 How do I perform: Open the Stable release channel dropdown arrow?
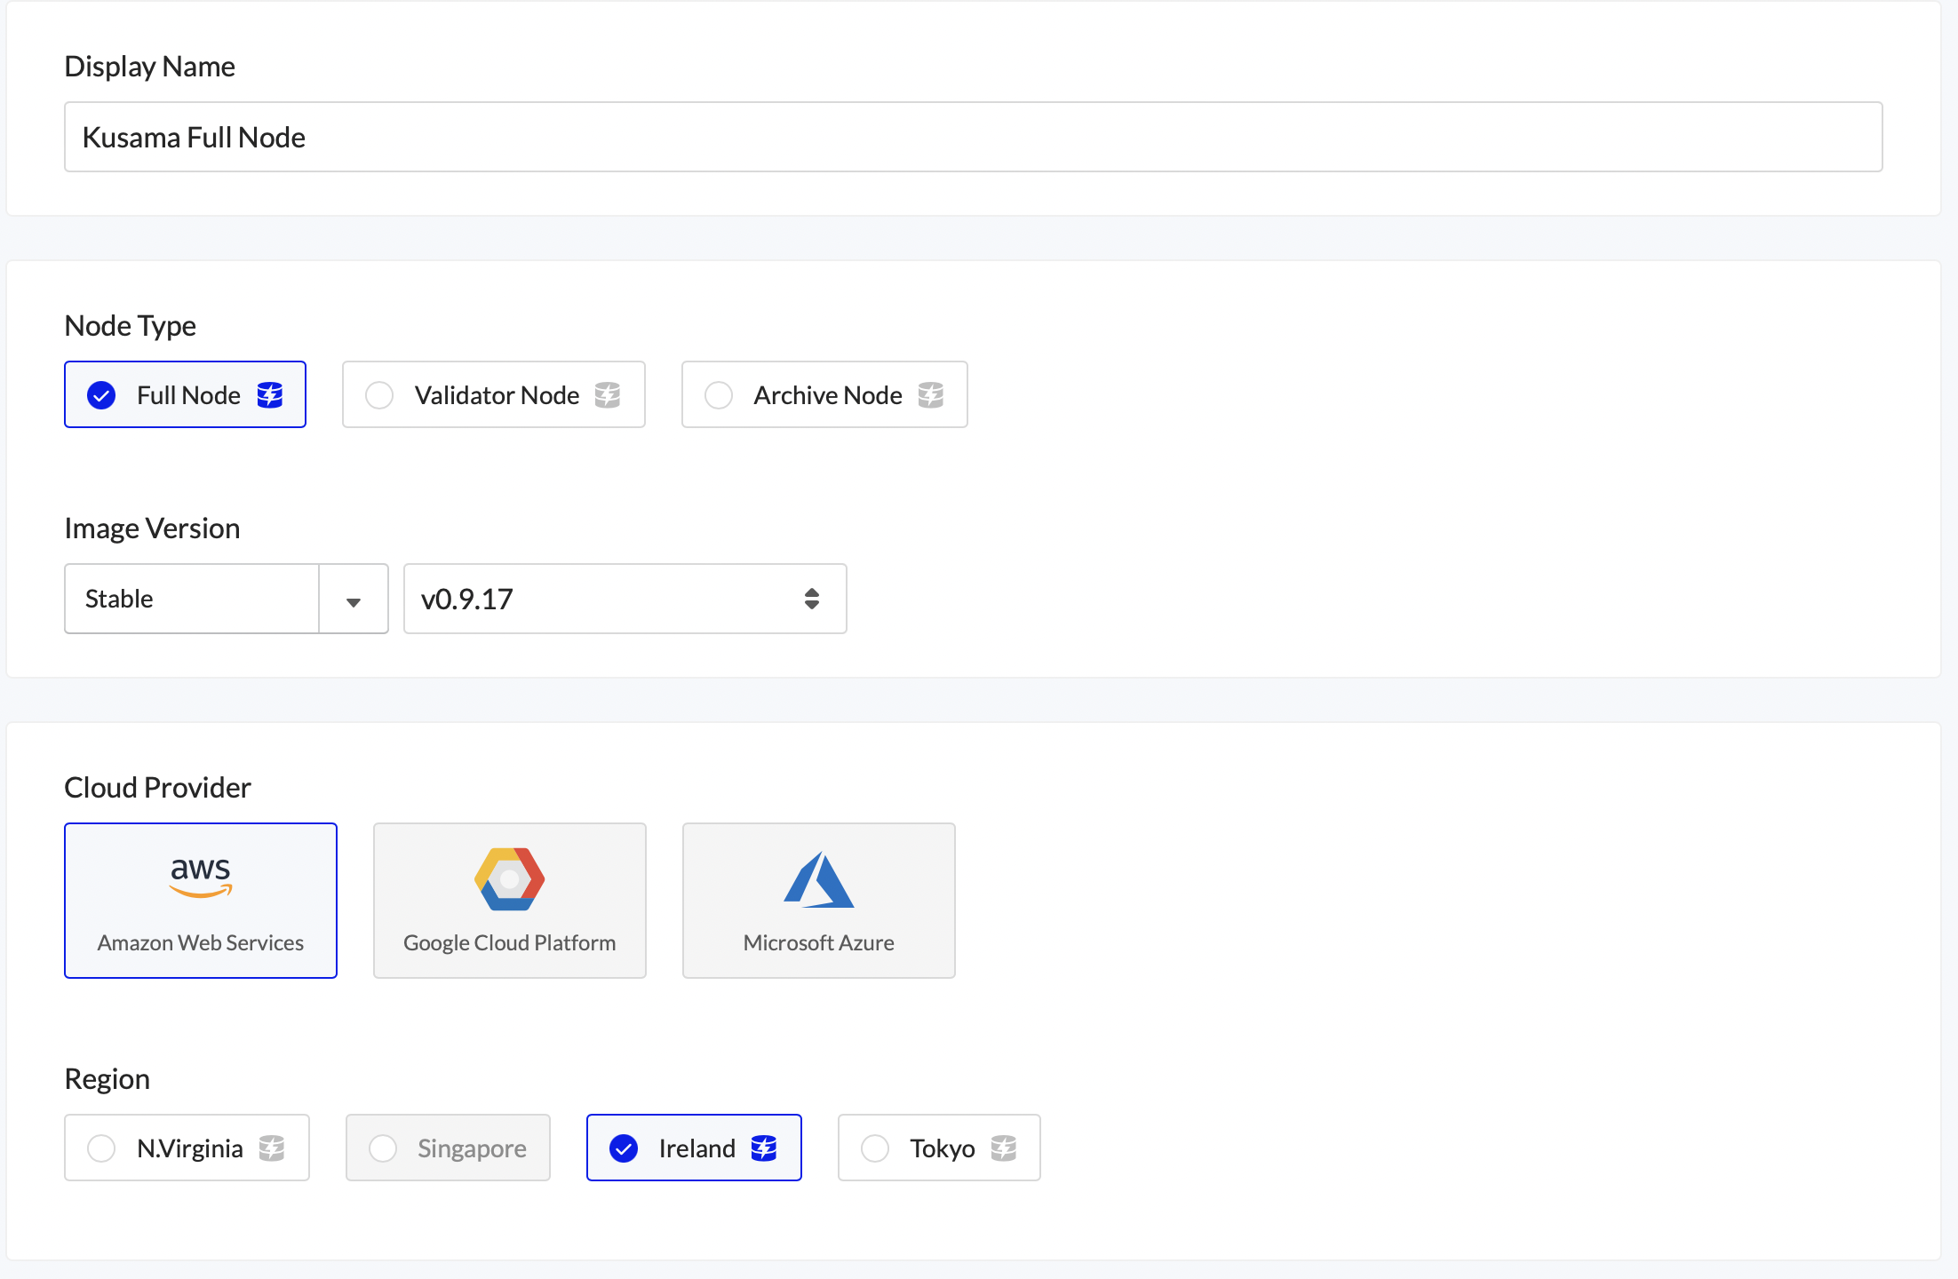tap(354, 601)
